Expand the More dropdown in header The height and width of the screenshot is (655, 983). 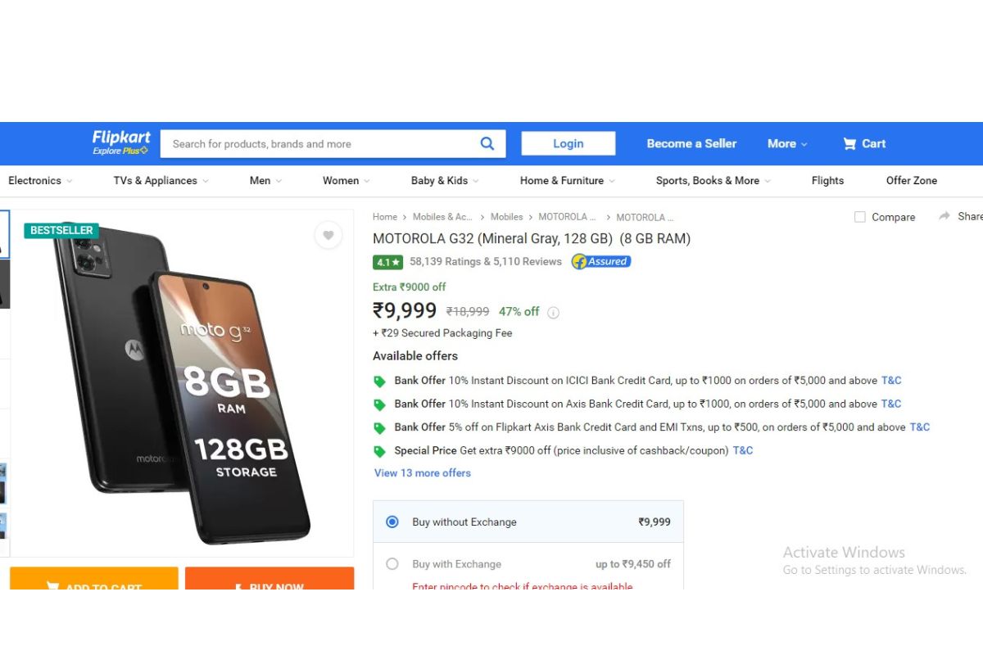[786, 143]
